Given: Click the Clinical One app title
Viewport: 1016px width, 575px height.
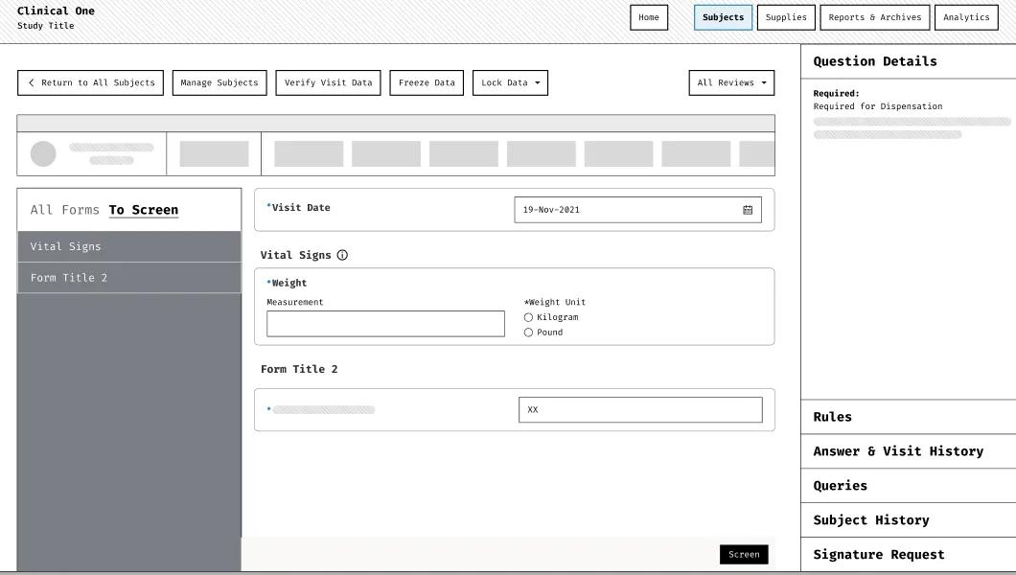Looking at the screenshot, I should [x=56, y=11].
